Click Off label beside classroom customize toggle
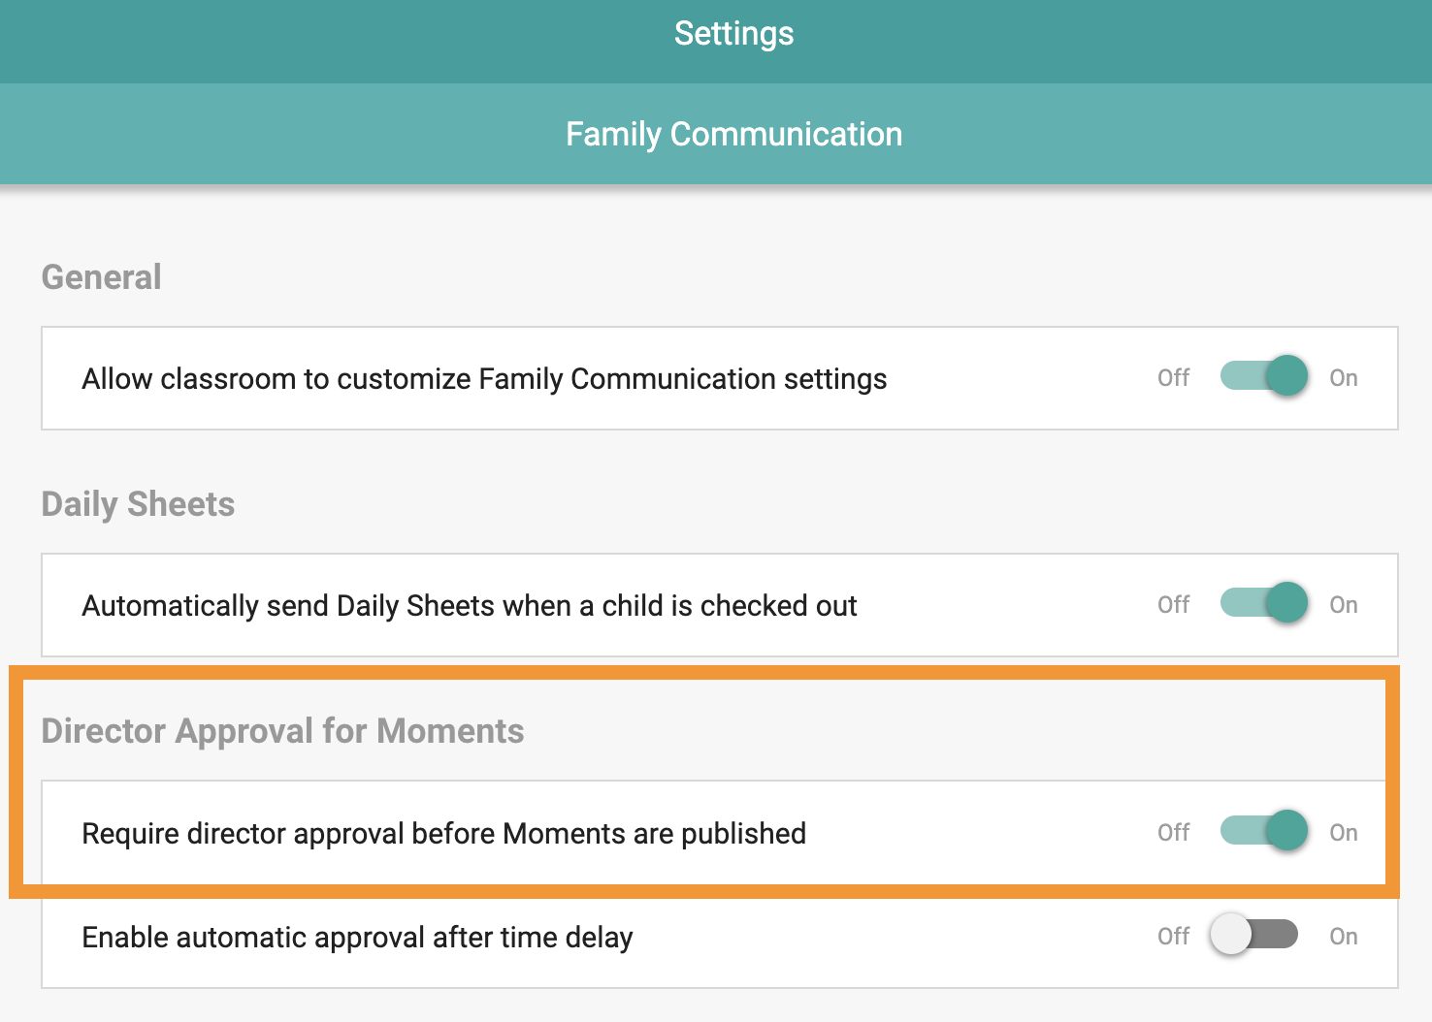The width and height of the screenshot is (1432, 1022). (1173, 377)
